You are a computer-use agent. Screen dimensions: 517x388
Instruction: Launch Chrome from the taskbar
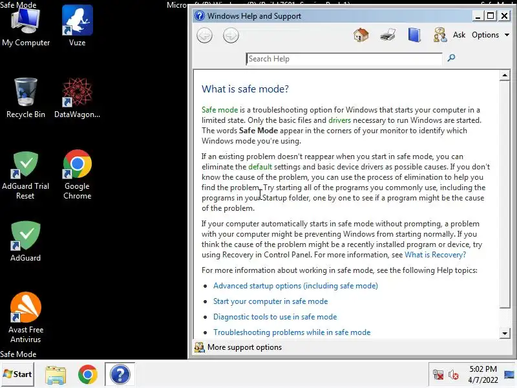point(88,374)
